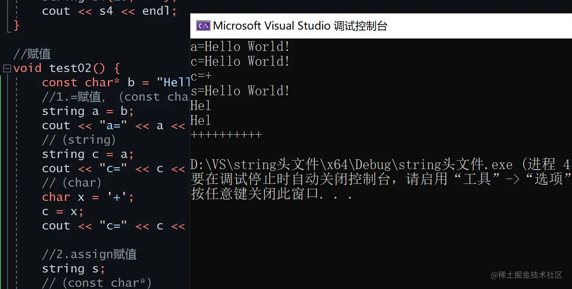Place cursor on the //赋值 comment line
The height and width of the screenshot is (289, 572).
[32, 54]
